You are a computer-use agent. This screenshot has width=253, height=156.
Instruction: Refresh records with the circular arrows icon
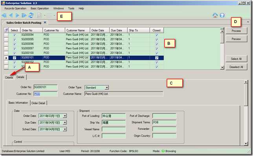[x=31, y=15]
